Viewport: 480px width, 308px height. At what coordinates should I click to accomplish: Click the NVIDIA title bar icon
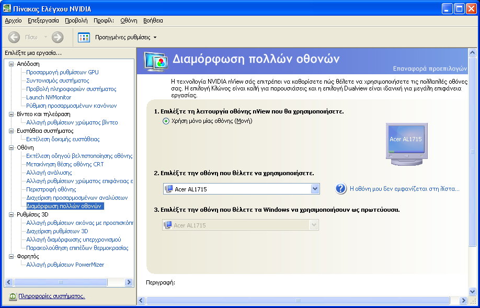(x=7, y=8)
